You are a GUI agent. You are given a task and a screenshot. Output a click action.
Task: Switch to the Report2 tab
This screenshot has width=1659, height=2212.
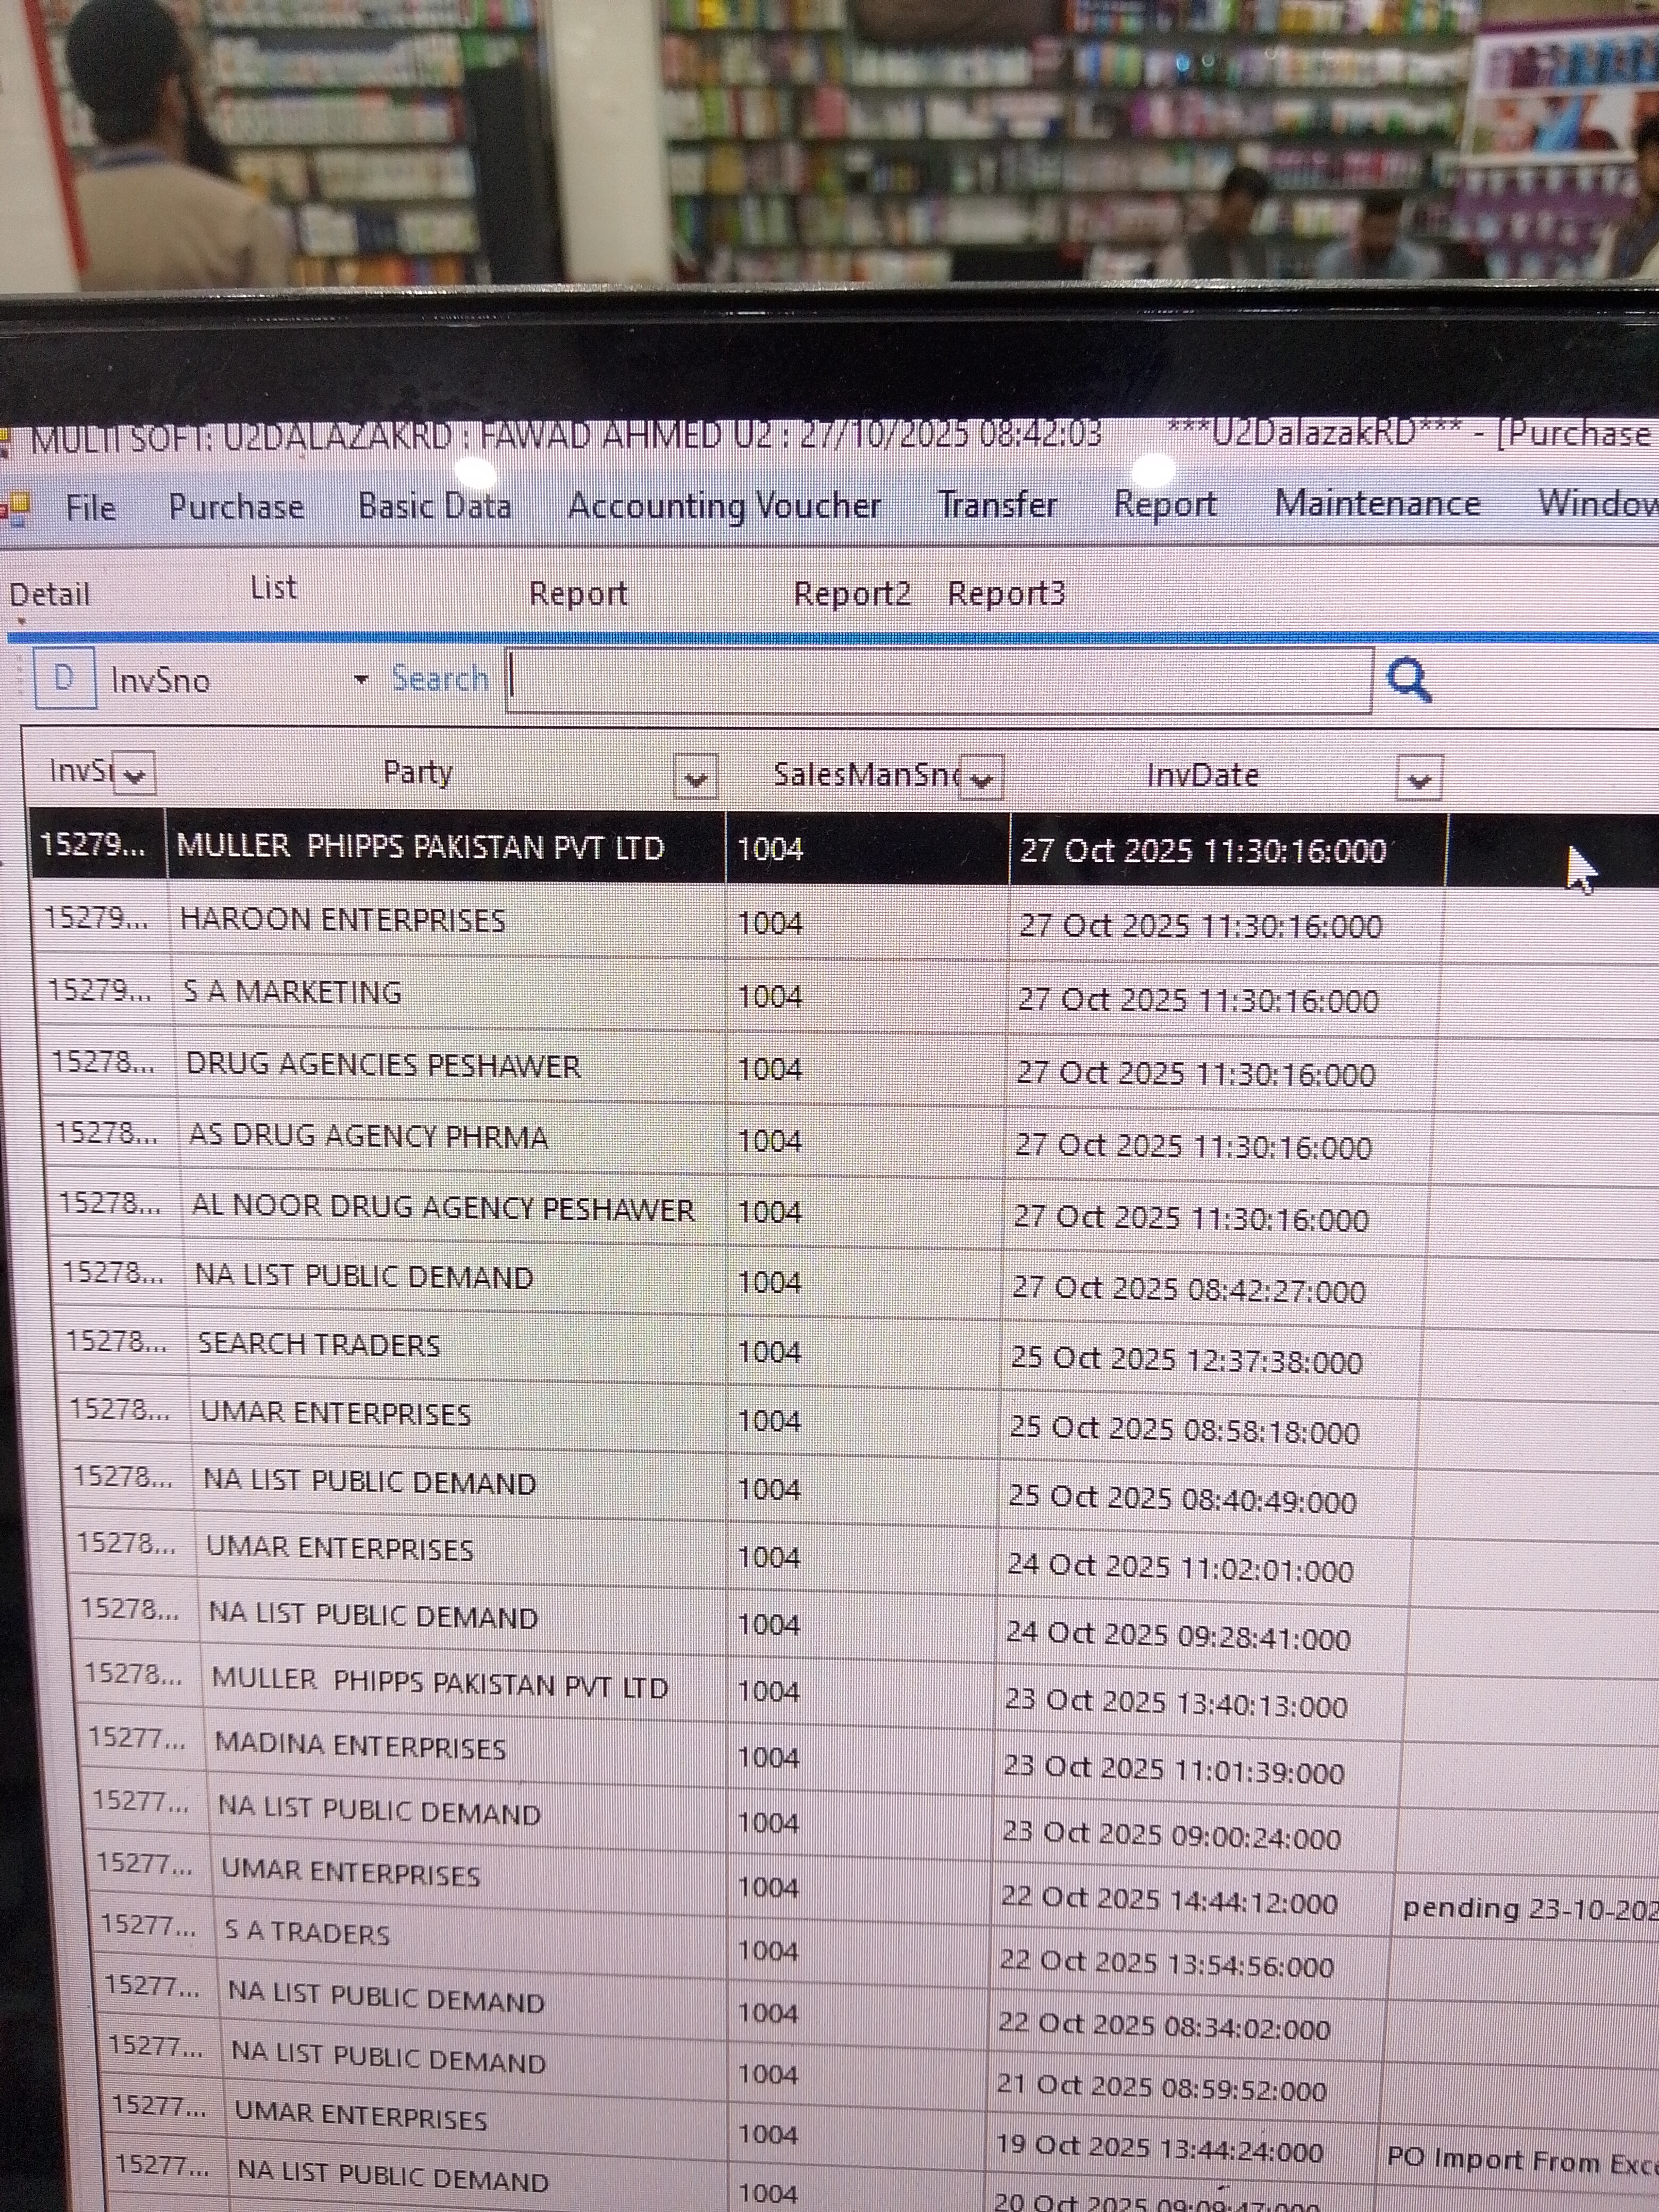(851, 594)
